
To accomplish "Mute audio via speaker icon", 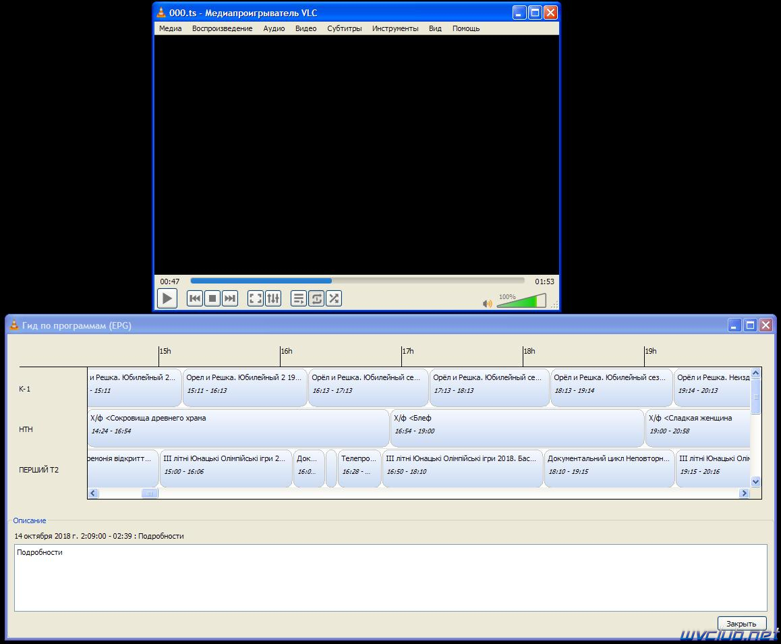I will point(487,303).
